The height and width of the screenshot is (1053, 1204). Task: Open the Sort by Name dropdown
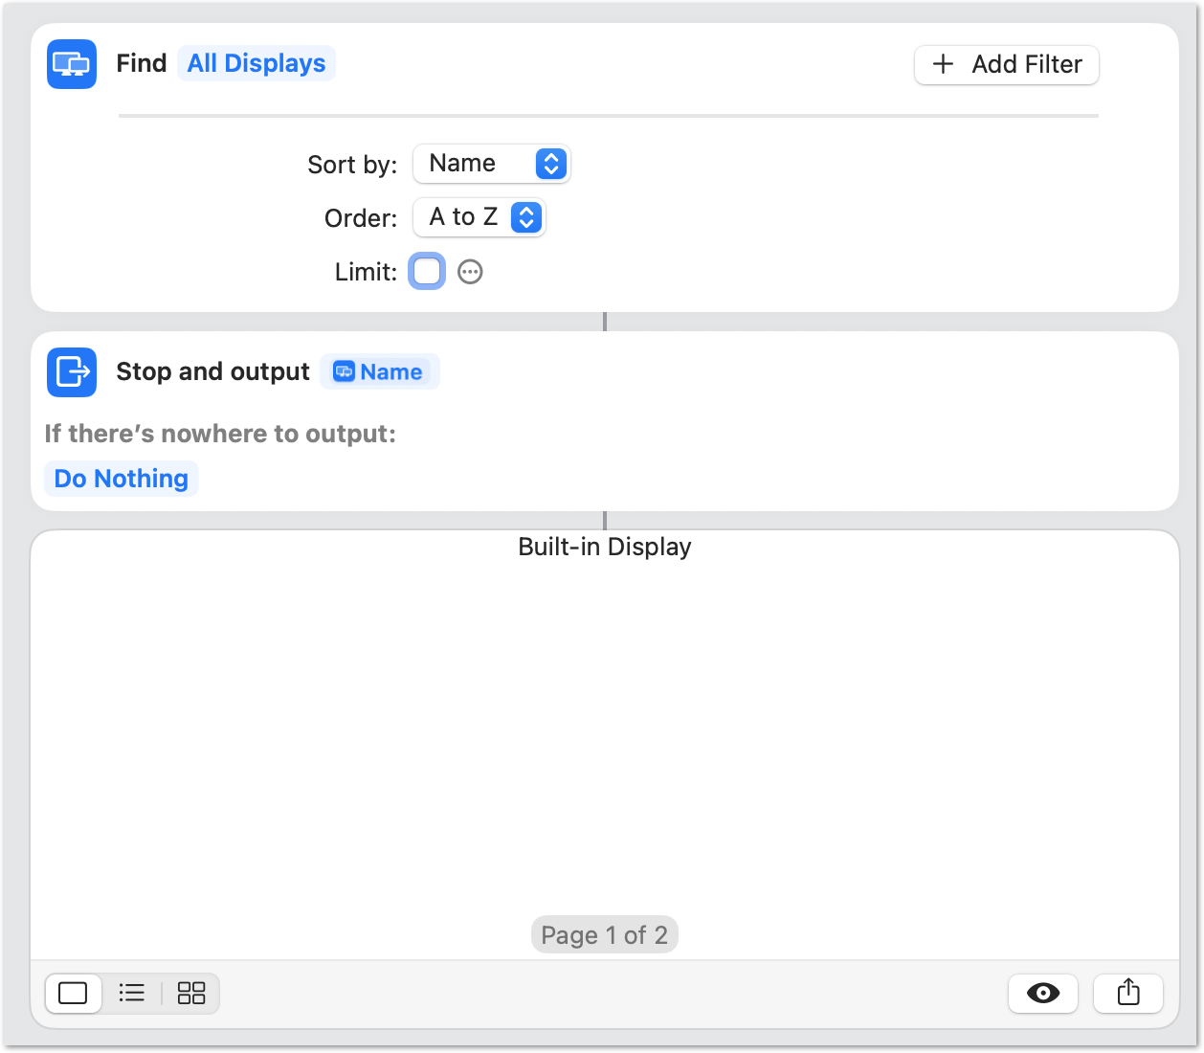click(492, 164)
